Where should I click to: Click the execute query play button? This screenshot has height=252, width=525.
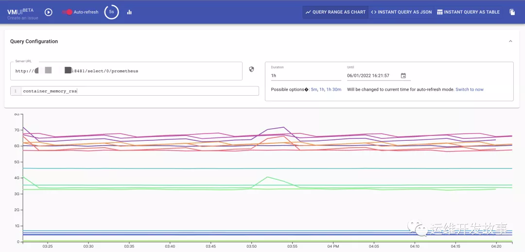pyautogui.click(x=49, y=12)
